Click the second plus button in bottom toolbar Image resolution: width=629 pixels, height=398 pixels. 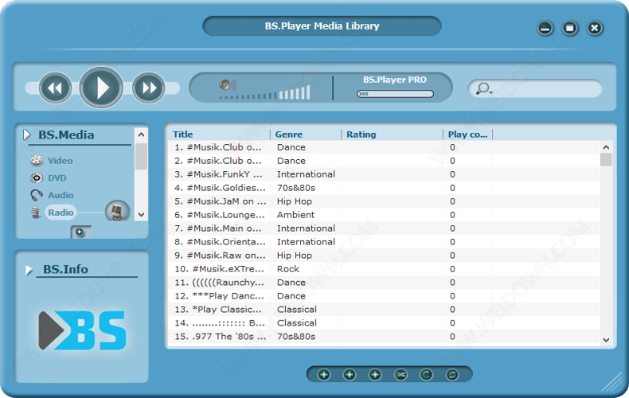[350, 375]
